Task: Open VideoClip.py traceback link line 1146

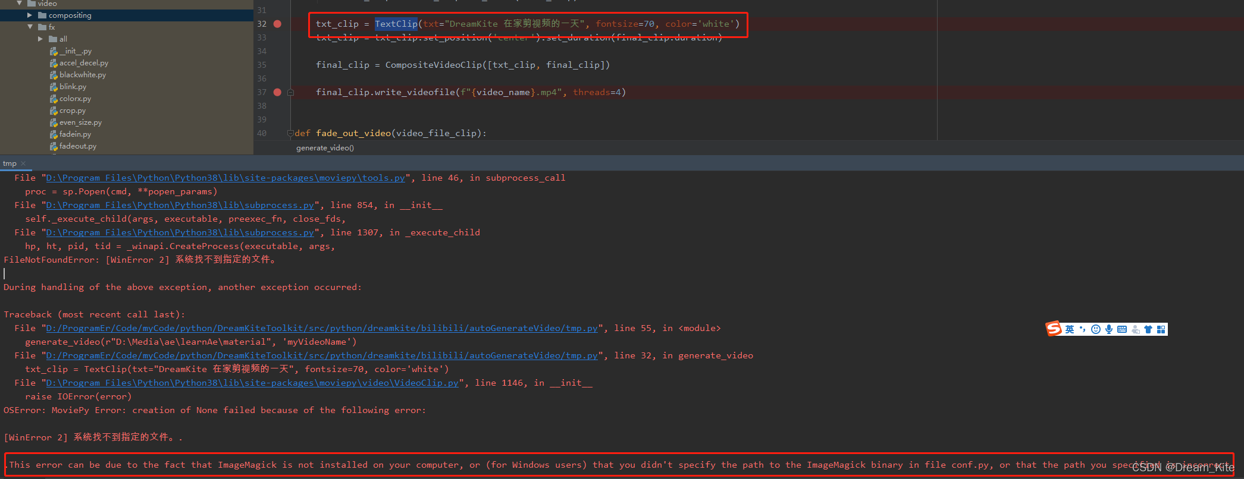Action: point(252,383)
